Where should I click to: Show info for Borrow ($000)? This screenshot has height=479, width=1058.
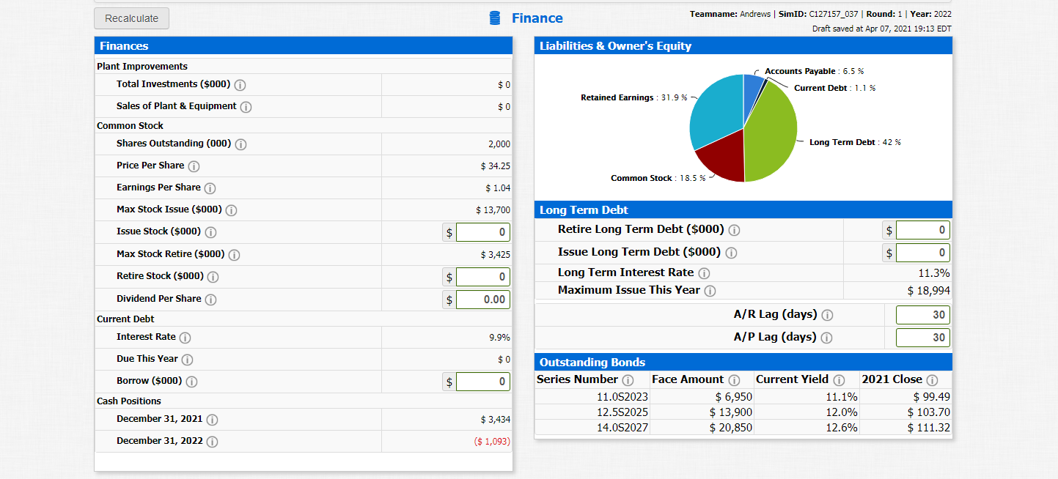pos(192,382)
